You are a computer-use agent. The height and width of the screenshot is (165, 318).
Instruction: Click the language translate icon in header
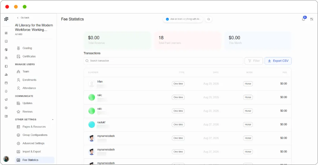coord(312,19)
